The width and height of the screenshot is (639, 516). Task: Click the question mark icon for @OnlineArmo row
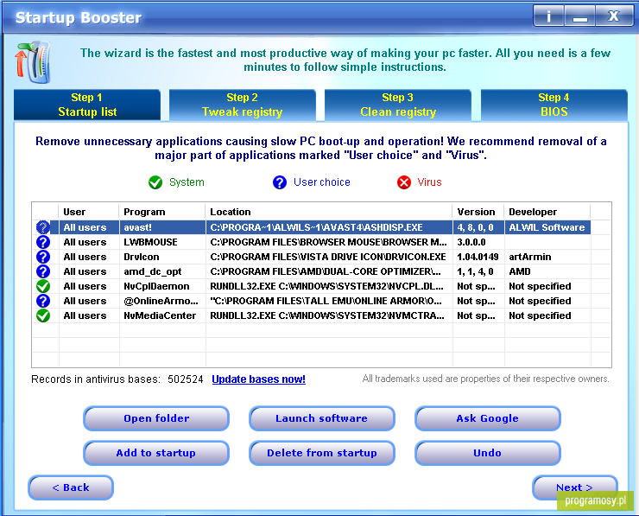[43, 301]
